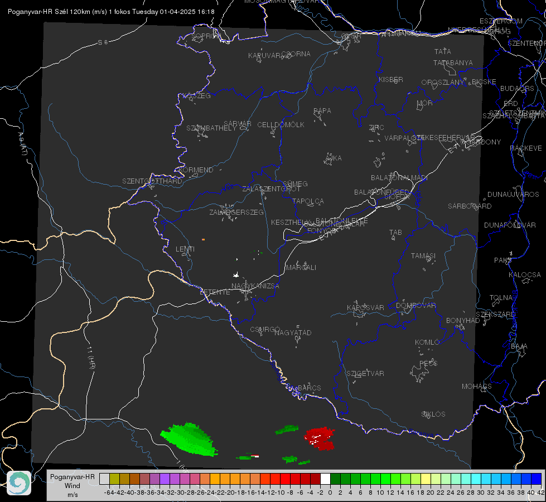The width and height of the screenshot is (546, 502).
Task: Click the SIKLÓS label
Action: click(x=433, y=414)
